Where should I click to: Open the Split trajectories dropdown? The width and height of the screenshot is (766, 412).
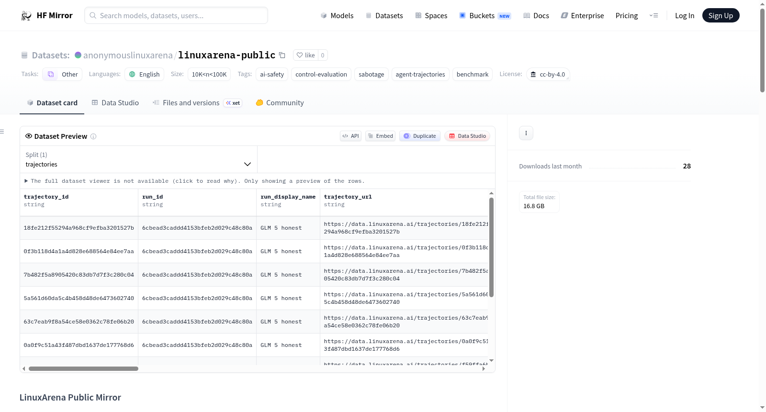pyautogui.click(x=138, y=159)
